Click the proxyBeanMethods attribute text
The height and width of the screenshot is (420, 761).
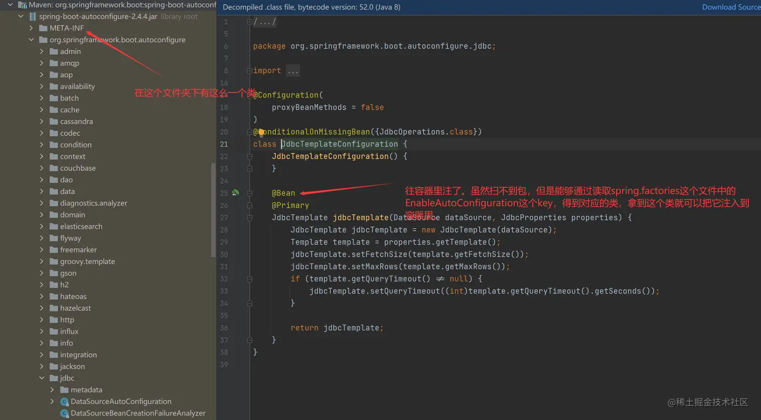pos(309,108)
